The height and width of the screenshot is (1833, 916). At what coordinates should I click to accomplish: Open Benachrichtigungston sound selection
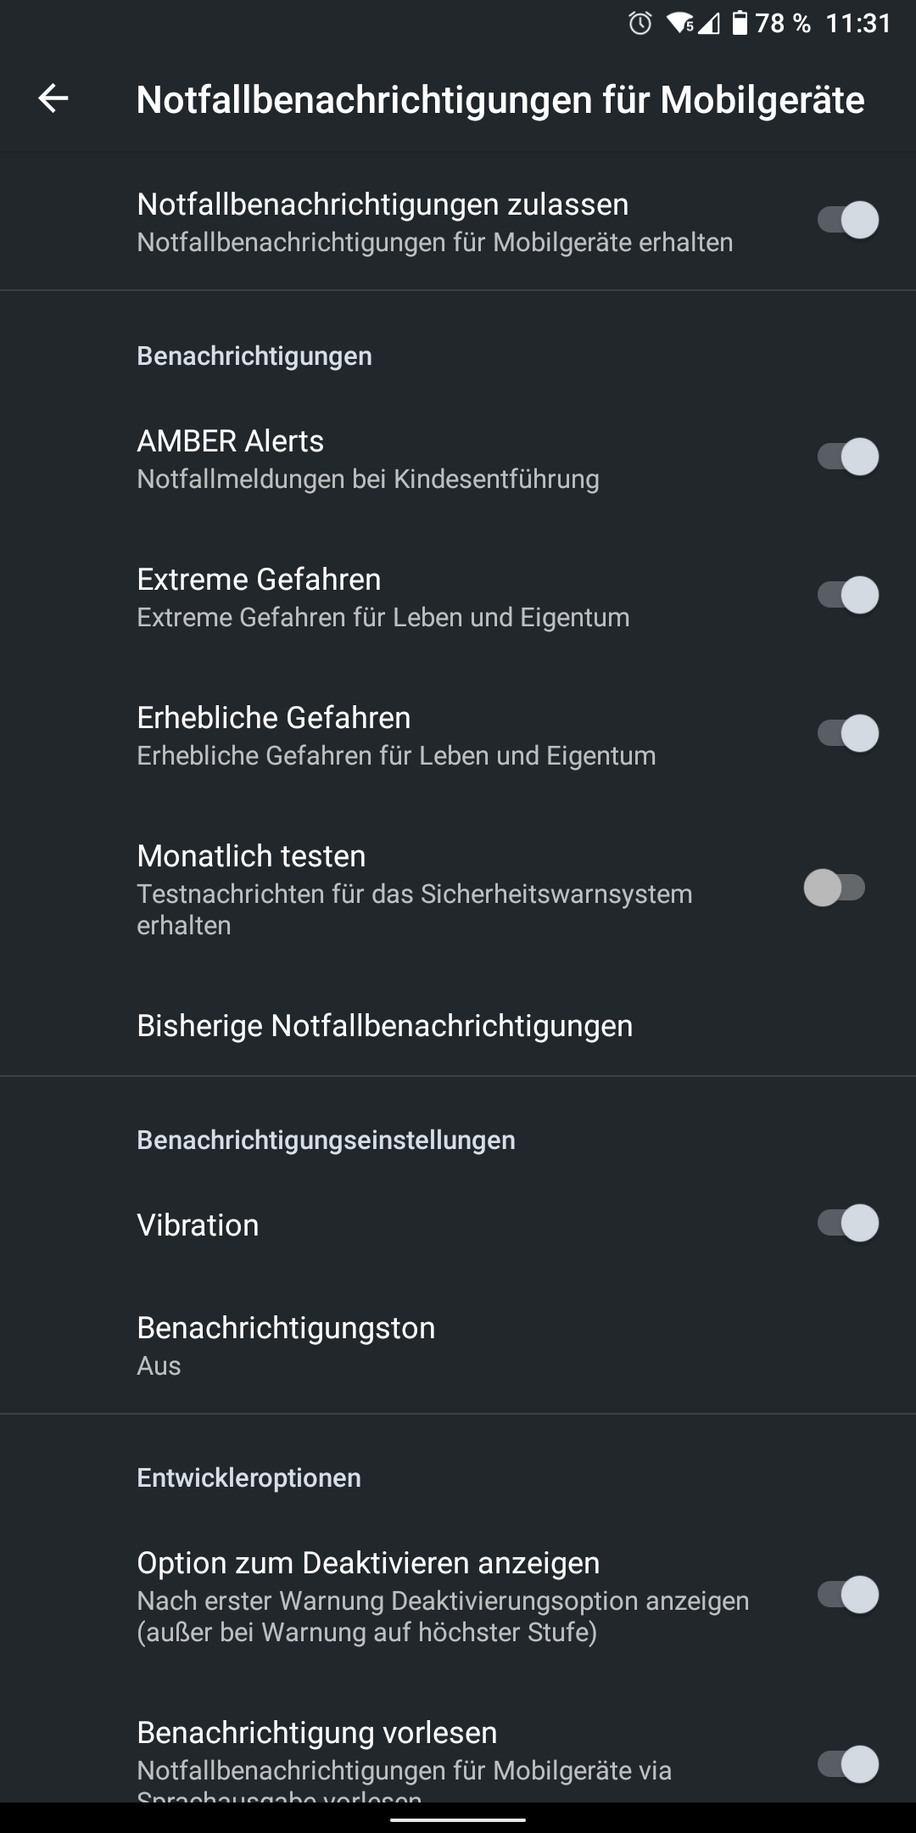click(286, 1344)
